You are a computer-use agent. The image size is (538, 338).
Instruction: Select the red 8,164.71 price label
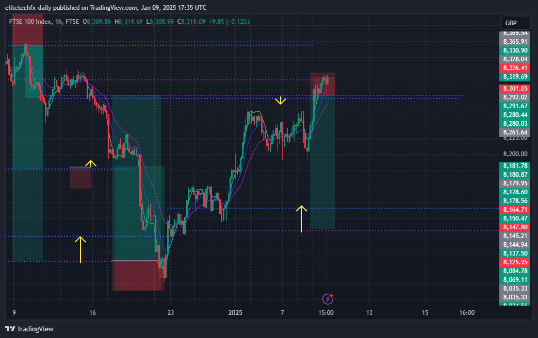(x=515, y=210)
